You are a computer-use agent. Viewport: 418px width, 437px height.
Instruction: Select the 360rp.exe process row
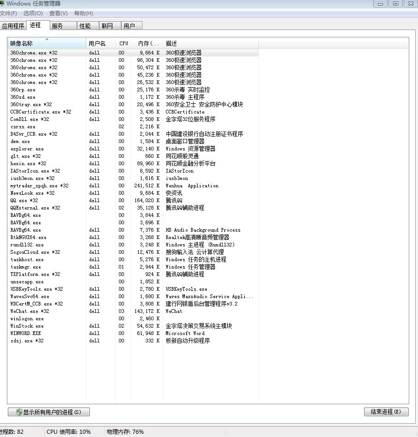click(x=133, y=90)
